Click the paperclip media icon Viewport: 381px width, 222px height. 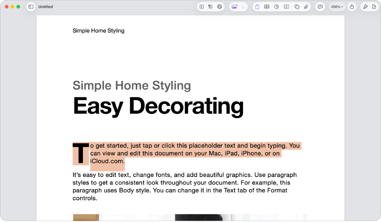(306, 7)
